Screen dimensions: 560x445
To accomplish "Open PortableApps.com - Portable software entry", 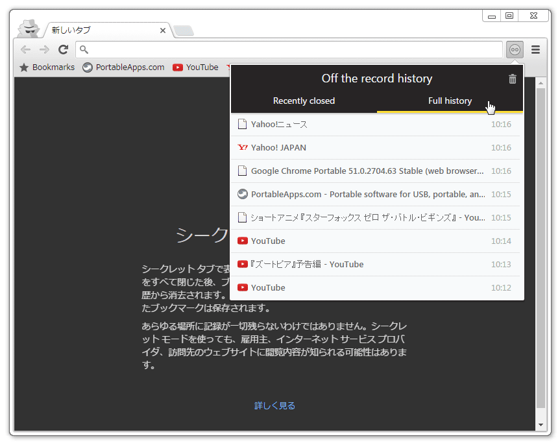I will coord(375,195).
